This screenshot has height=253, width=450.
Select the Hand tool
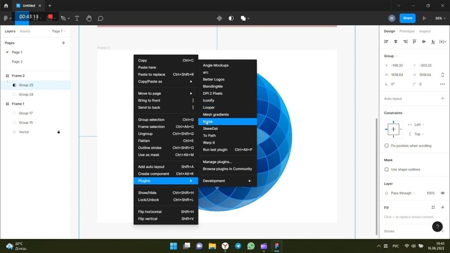(89, 18)
